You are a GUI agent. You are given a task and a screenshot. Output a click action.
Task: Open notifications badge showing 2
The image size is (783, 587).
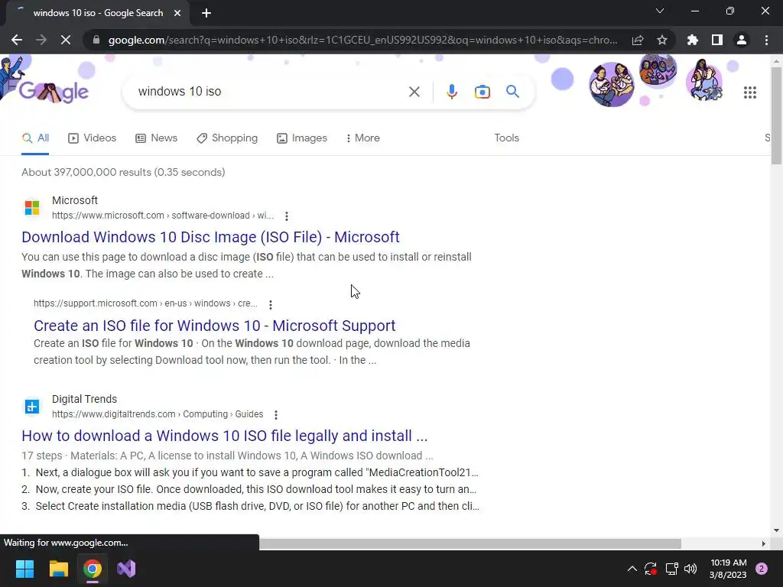click(762, 569)
